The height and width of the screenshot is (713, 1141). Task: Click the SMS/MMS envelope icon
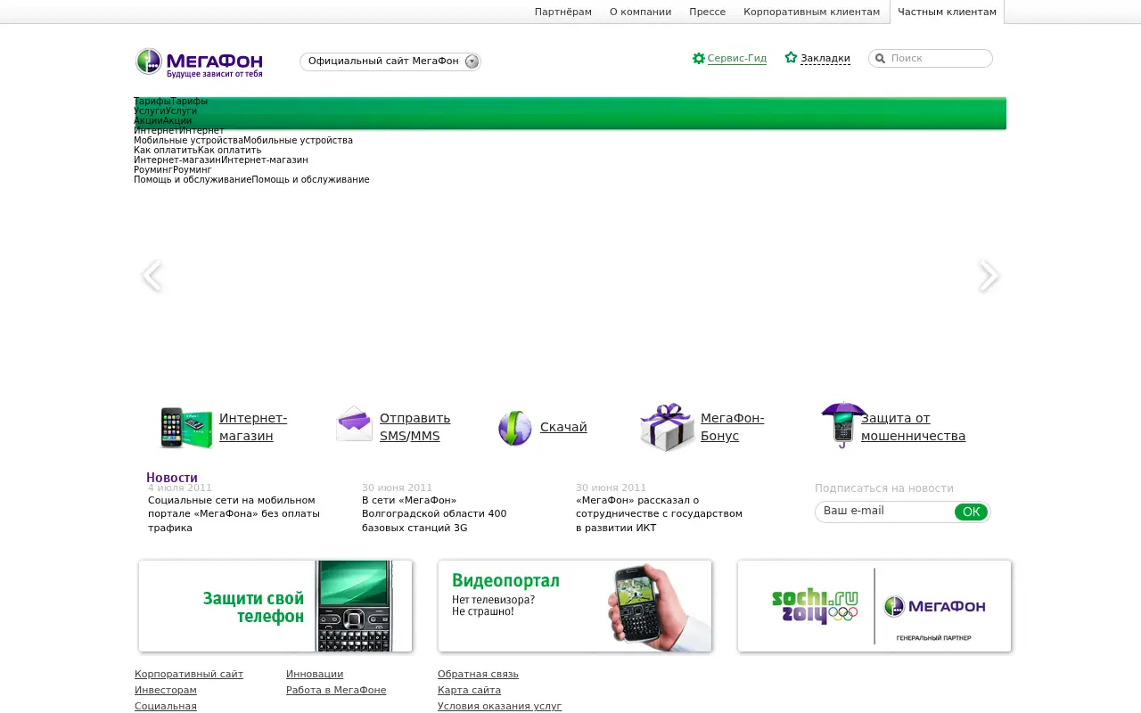354,424
